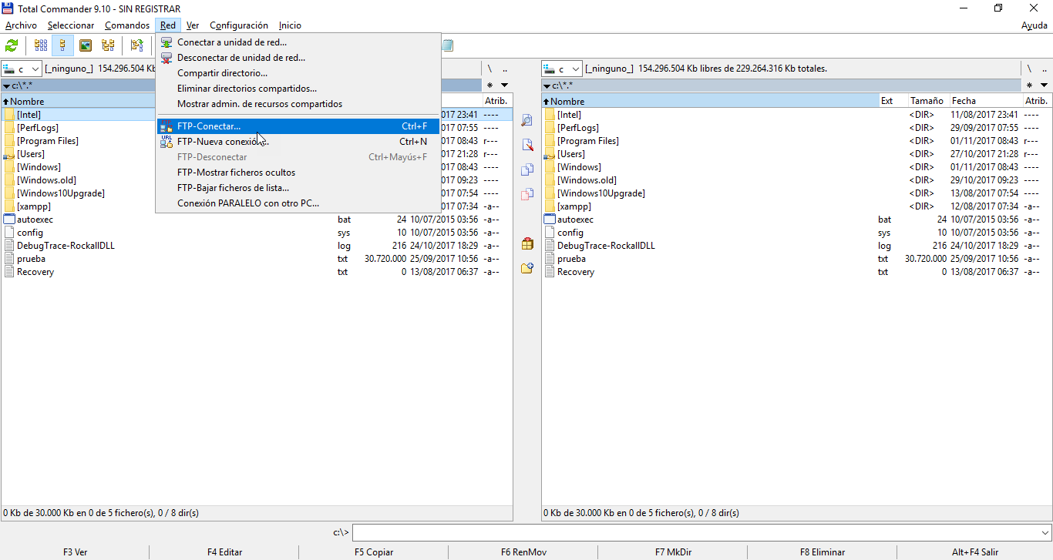Image resolution: width=1053 pixels, height=560 pixels.
Task: Click the network drive connect icon in menu
Action: pyautogui.click(x=167, y=42)
